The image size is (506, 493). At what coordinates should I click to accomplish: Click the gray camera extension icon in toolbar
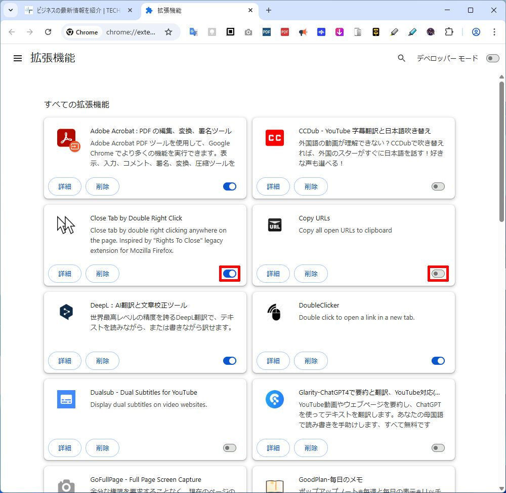248,32
